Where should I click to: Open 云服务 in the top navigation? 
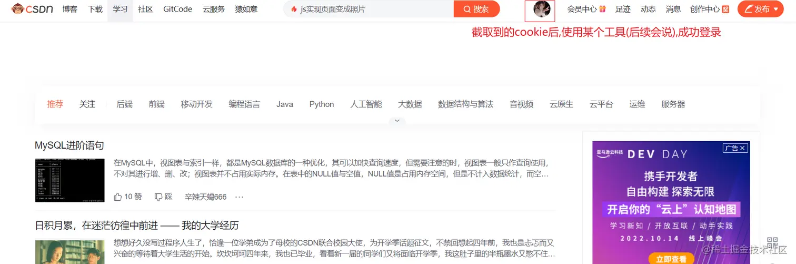point(214,9)
